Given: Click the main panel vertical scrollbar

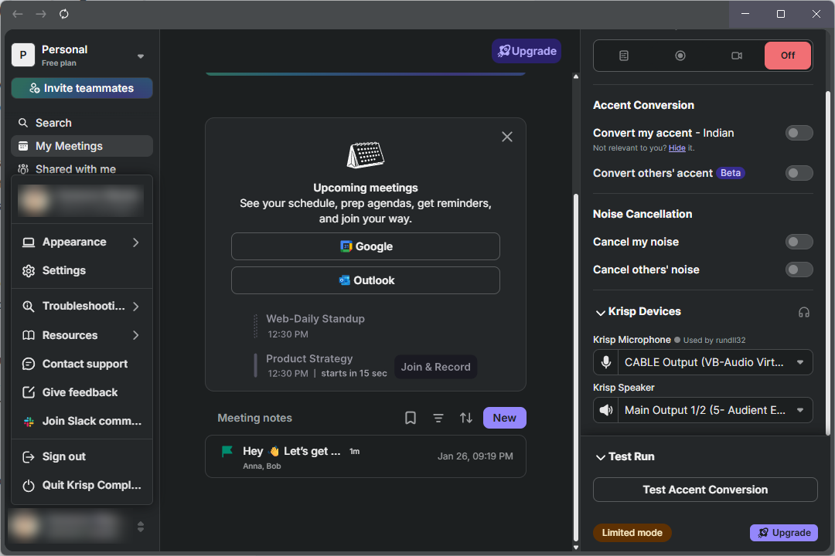Looking at the screenshot, I should click(576, 367).
